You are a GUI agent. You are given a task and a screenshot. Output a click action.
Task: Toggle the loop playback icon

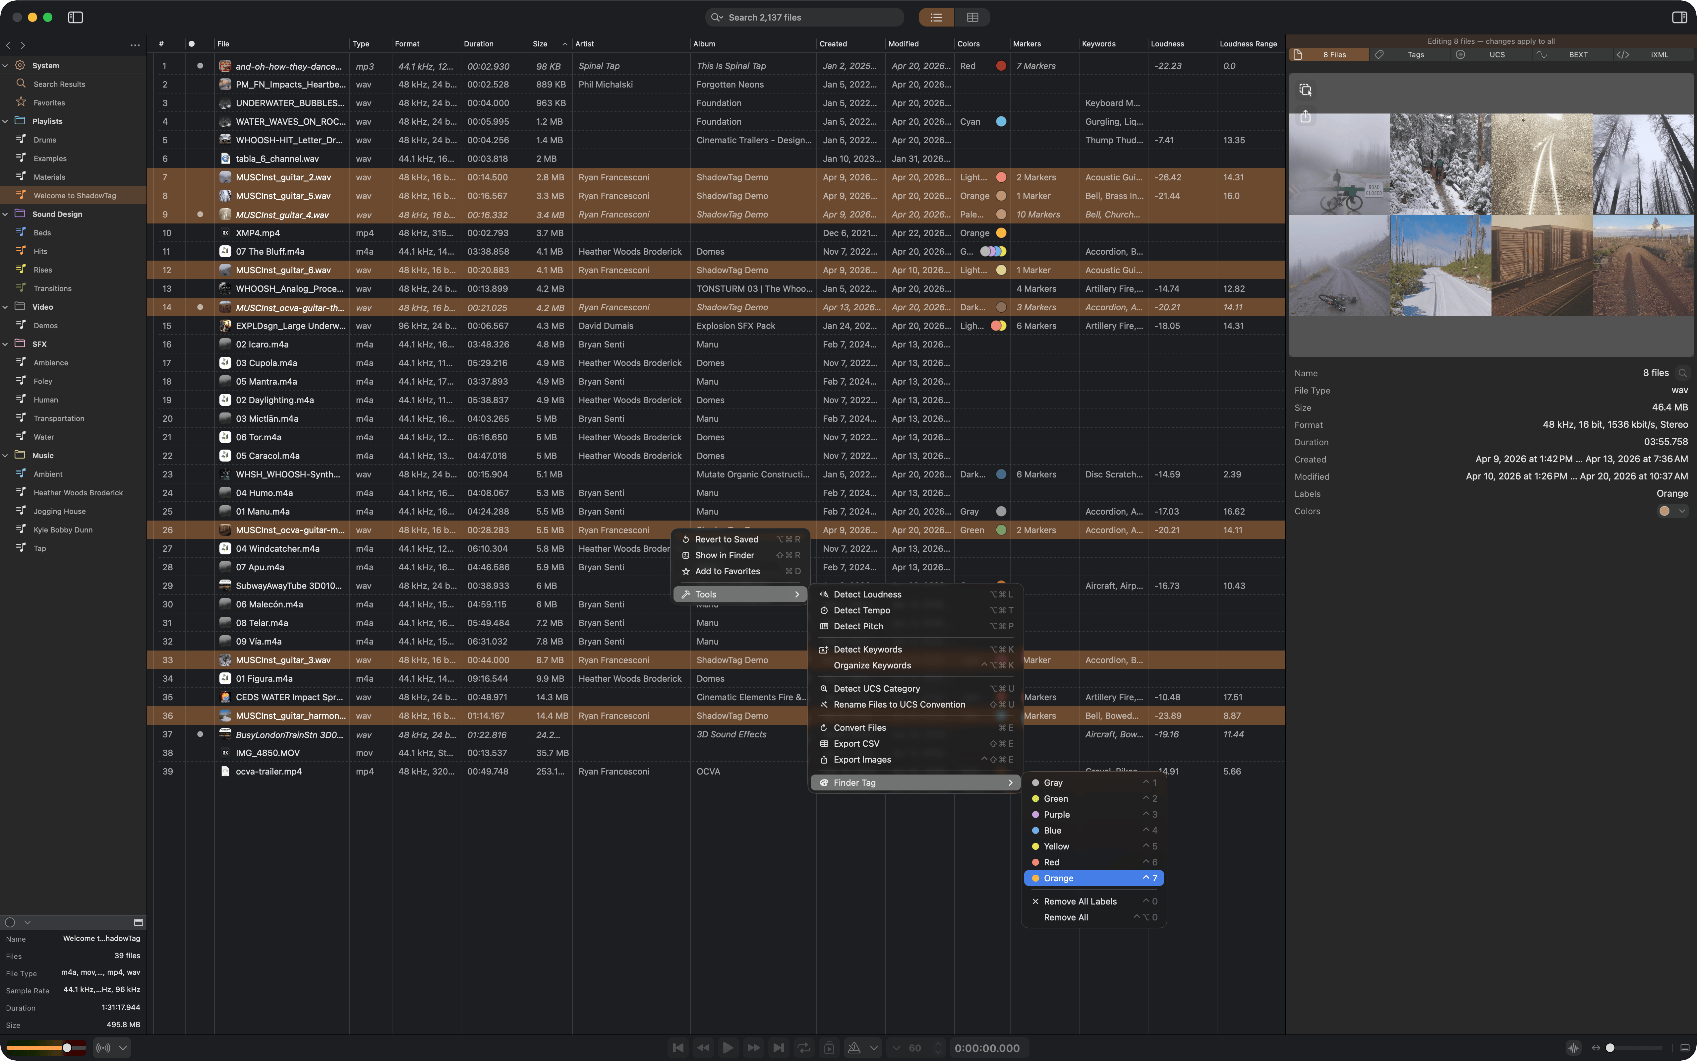804,1048
